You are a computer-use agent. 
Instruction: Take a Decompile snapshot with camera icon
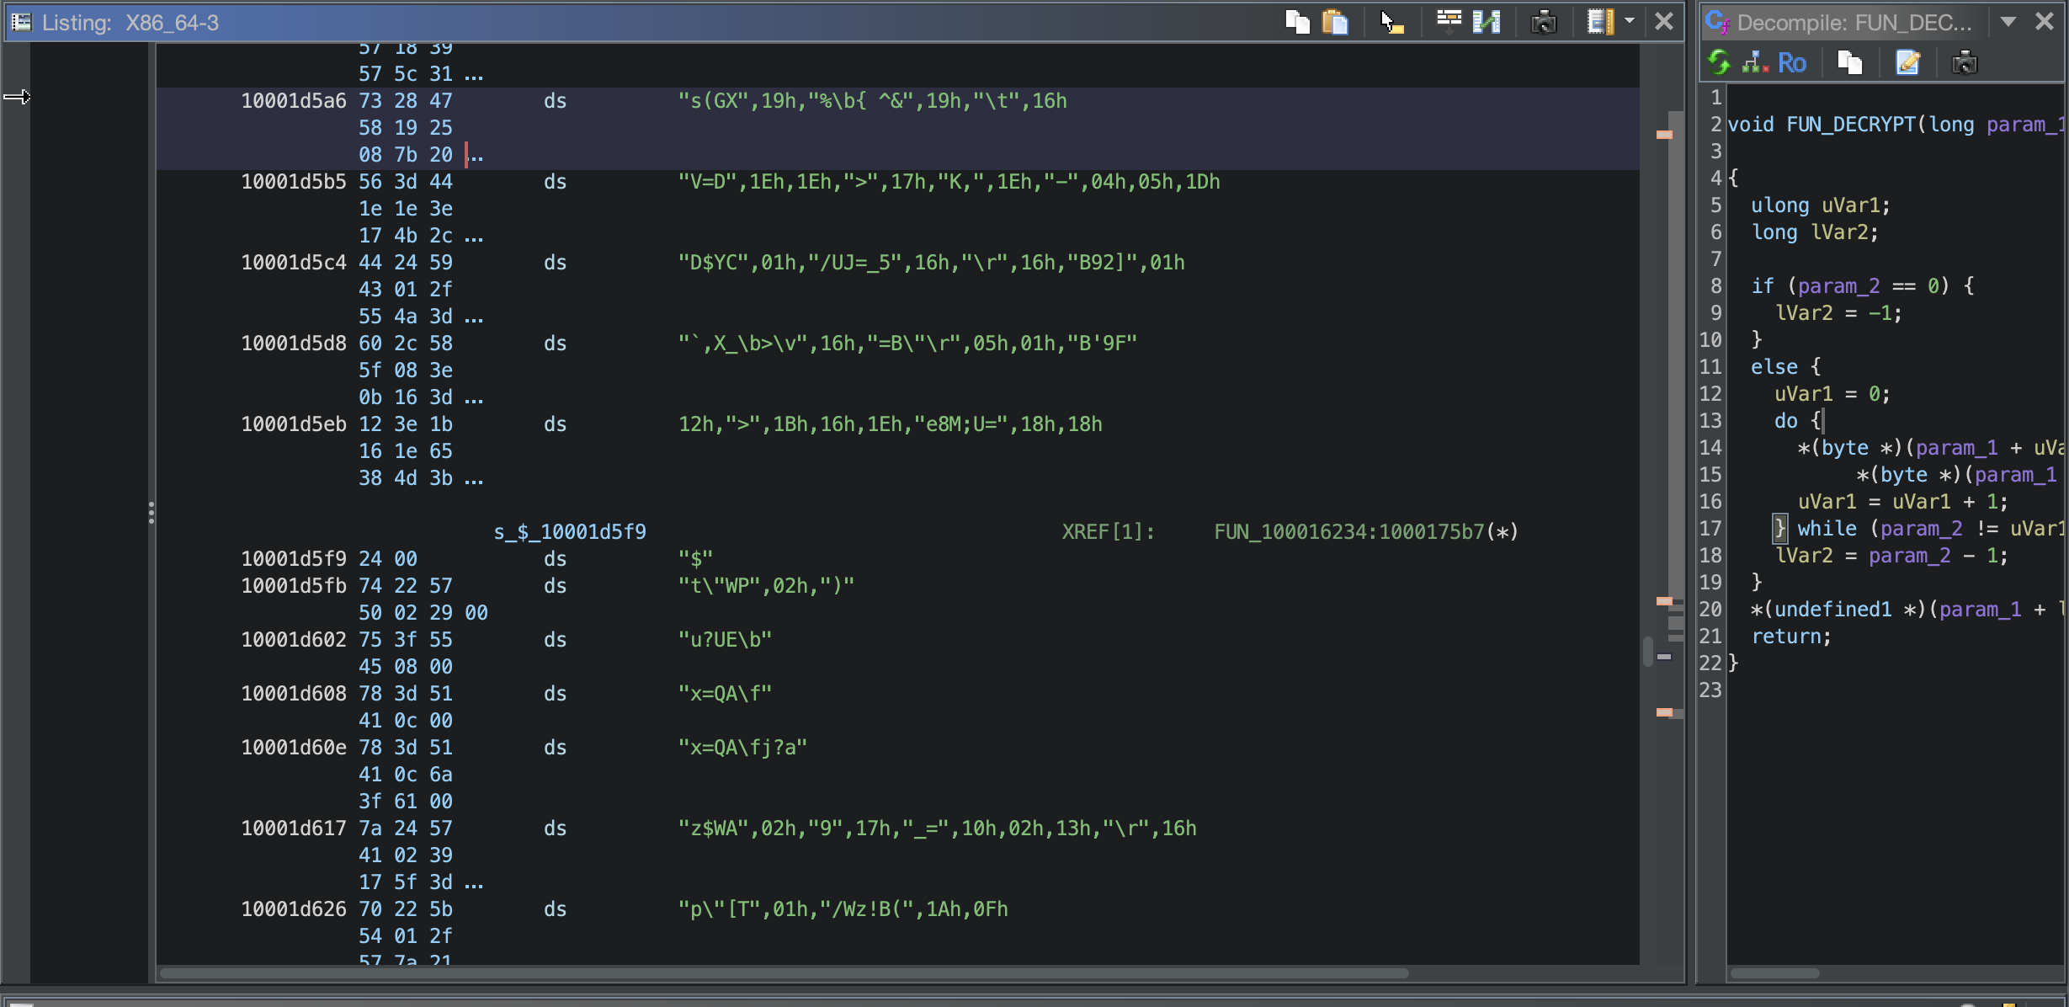(1964, 63)
